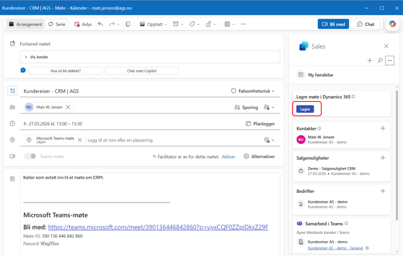The height and width of the screenshot is (256, 403).
Task: Add a new Salgsmuligheter with plus icon
Action: click(383, 158)
